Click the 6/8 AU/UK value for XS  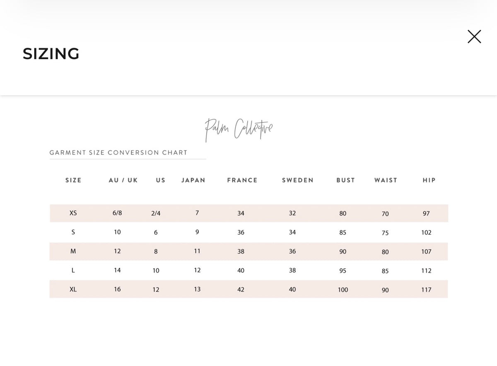[117, 213]
